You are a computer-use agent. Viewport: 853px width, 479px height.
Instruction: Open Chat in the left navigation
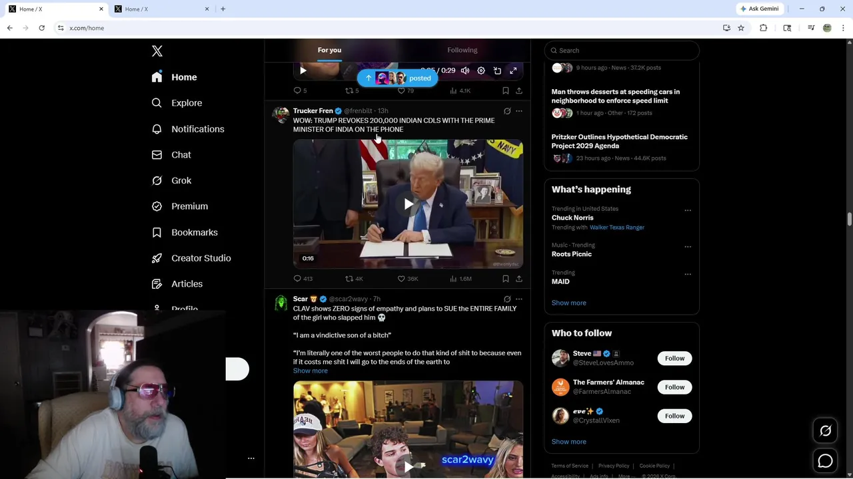(171, 155)
